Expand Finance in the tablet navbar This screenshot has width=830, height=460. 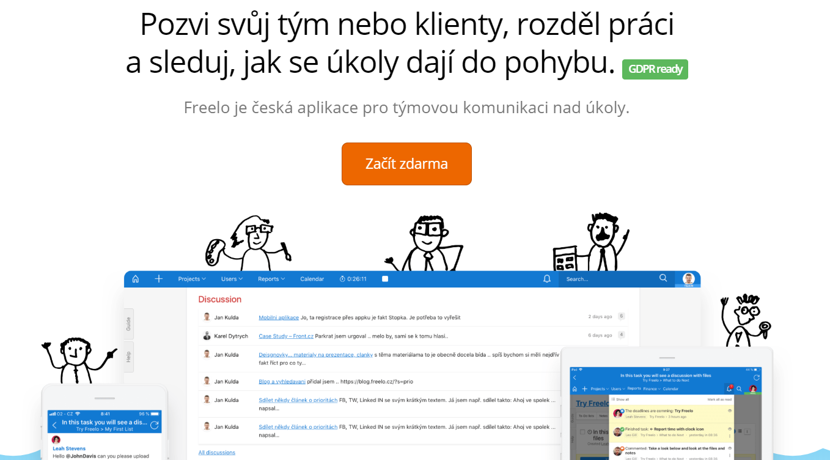pyautogui.click(x=652, y=389)
